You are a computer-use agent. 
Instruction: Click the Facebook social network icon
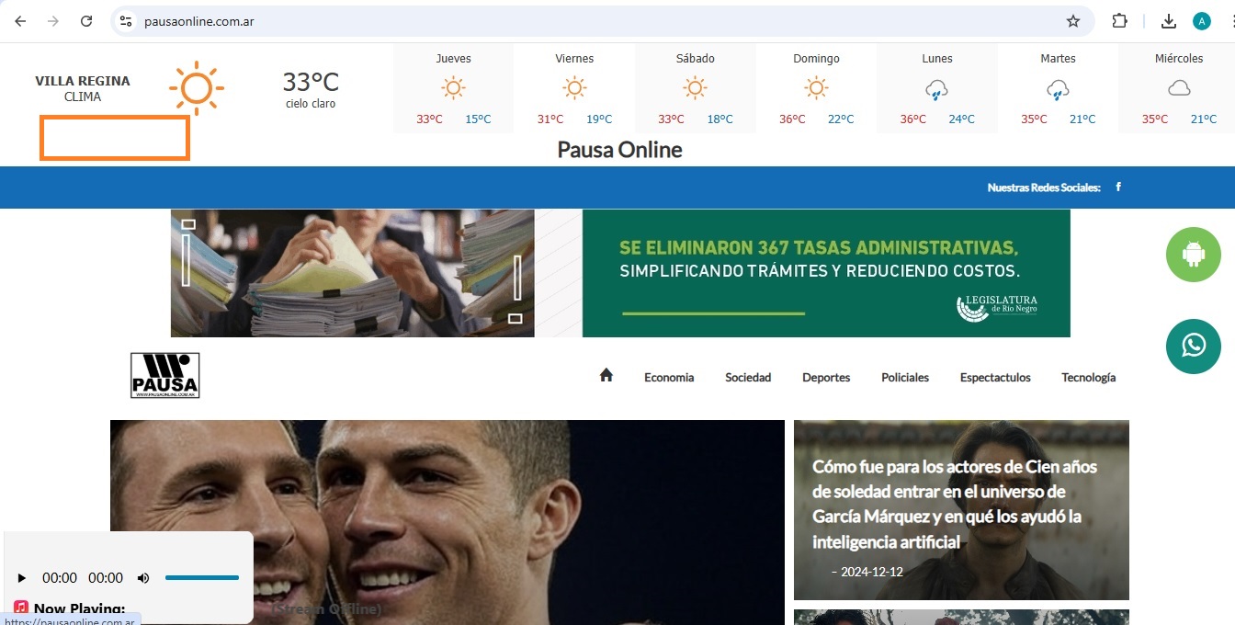pyautogui.click(x=1118, y=187)
